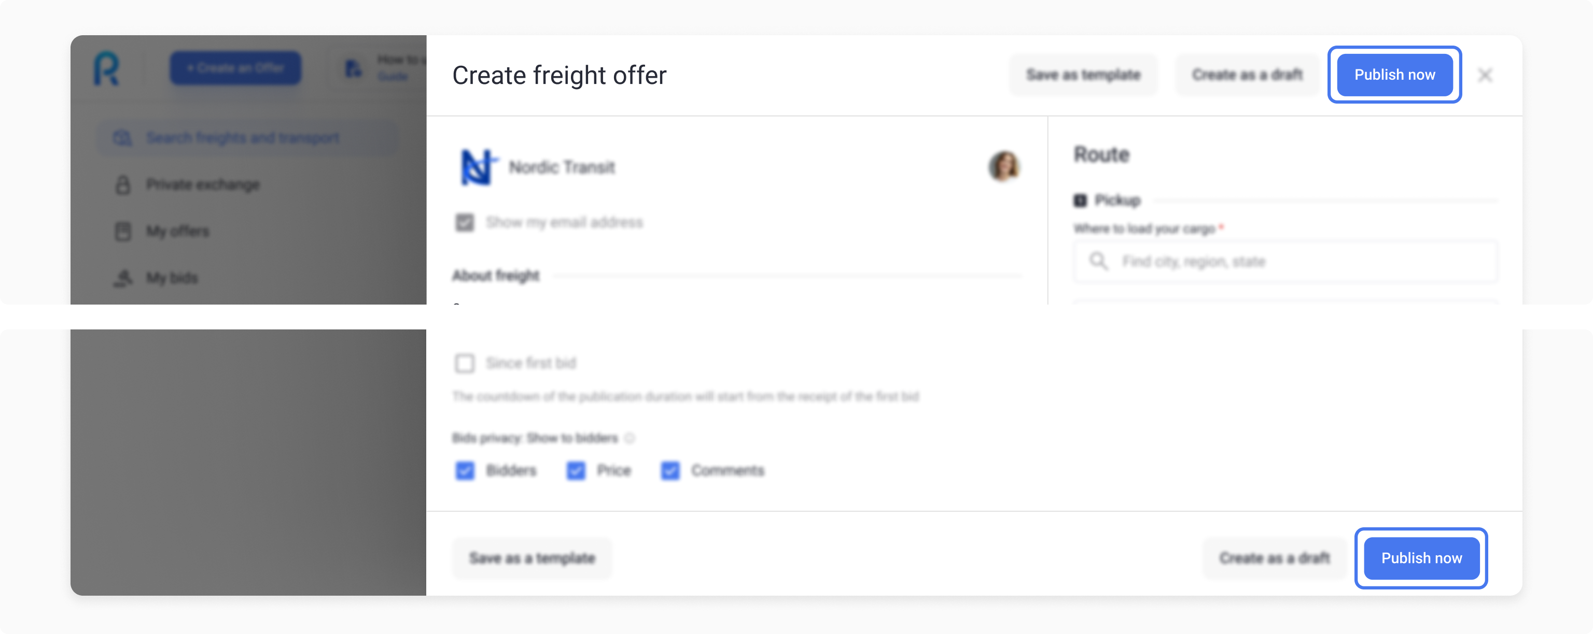Click the Private exchange lock icon
This screenshot has height=634, width=1593.
tap(123, 185)
